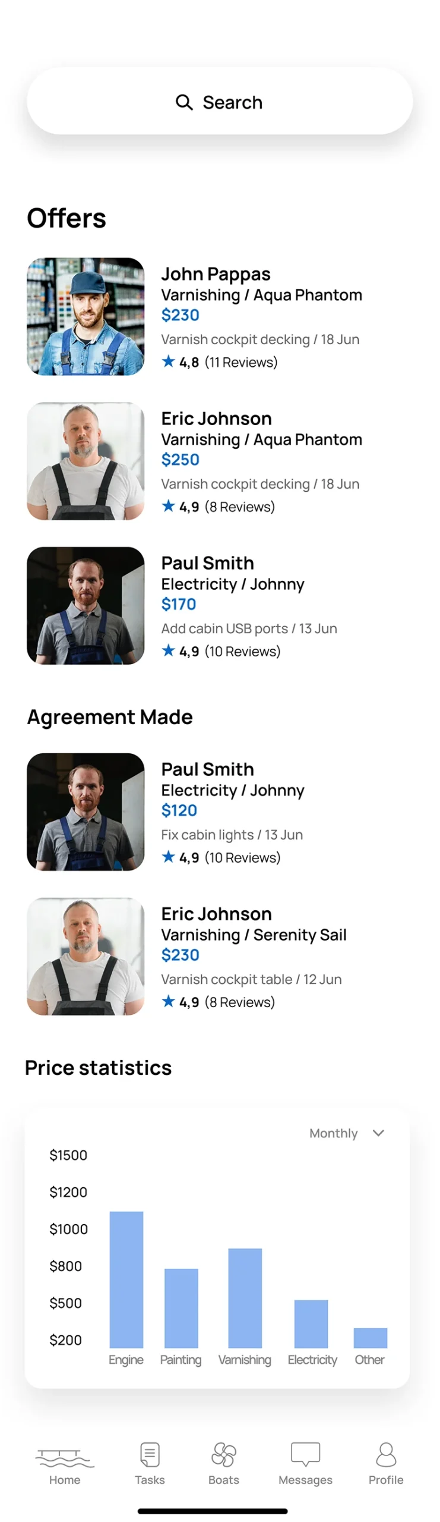Viewport: 440px width, 1522px height.
Task: Open the Tasks clipboard icon
Action: pyautogui.click(x=150, y=1454)
